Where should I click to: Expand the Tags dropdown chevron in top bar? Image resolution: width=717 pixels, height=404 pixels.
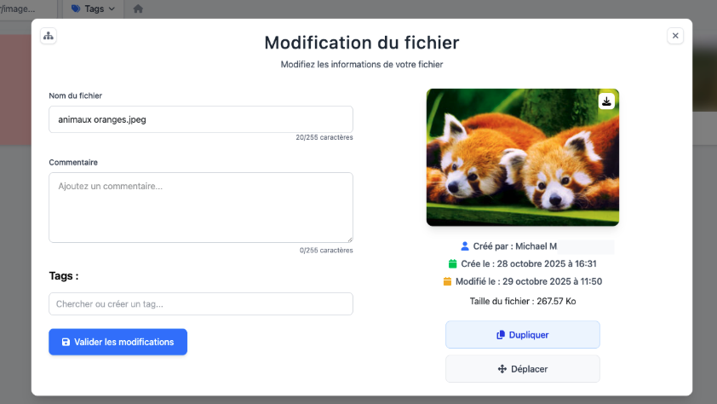pyautogui.click(x=112, y=9)
